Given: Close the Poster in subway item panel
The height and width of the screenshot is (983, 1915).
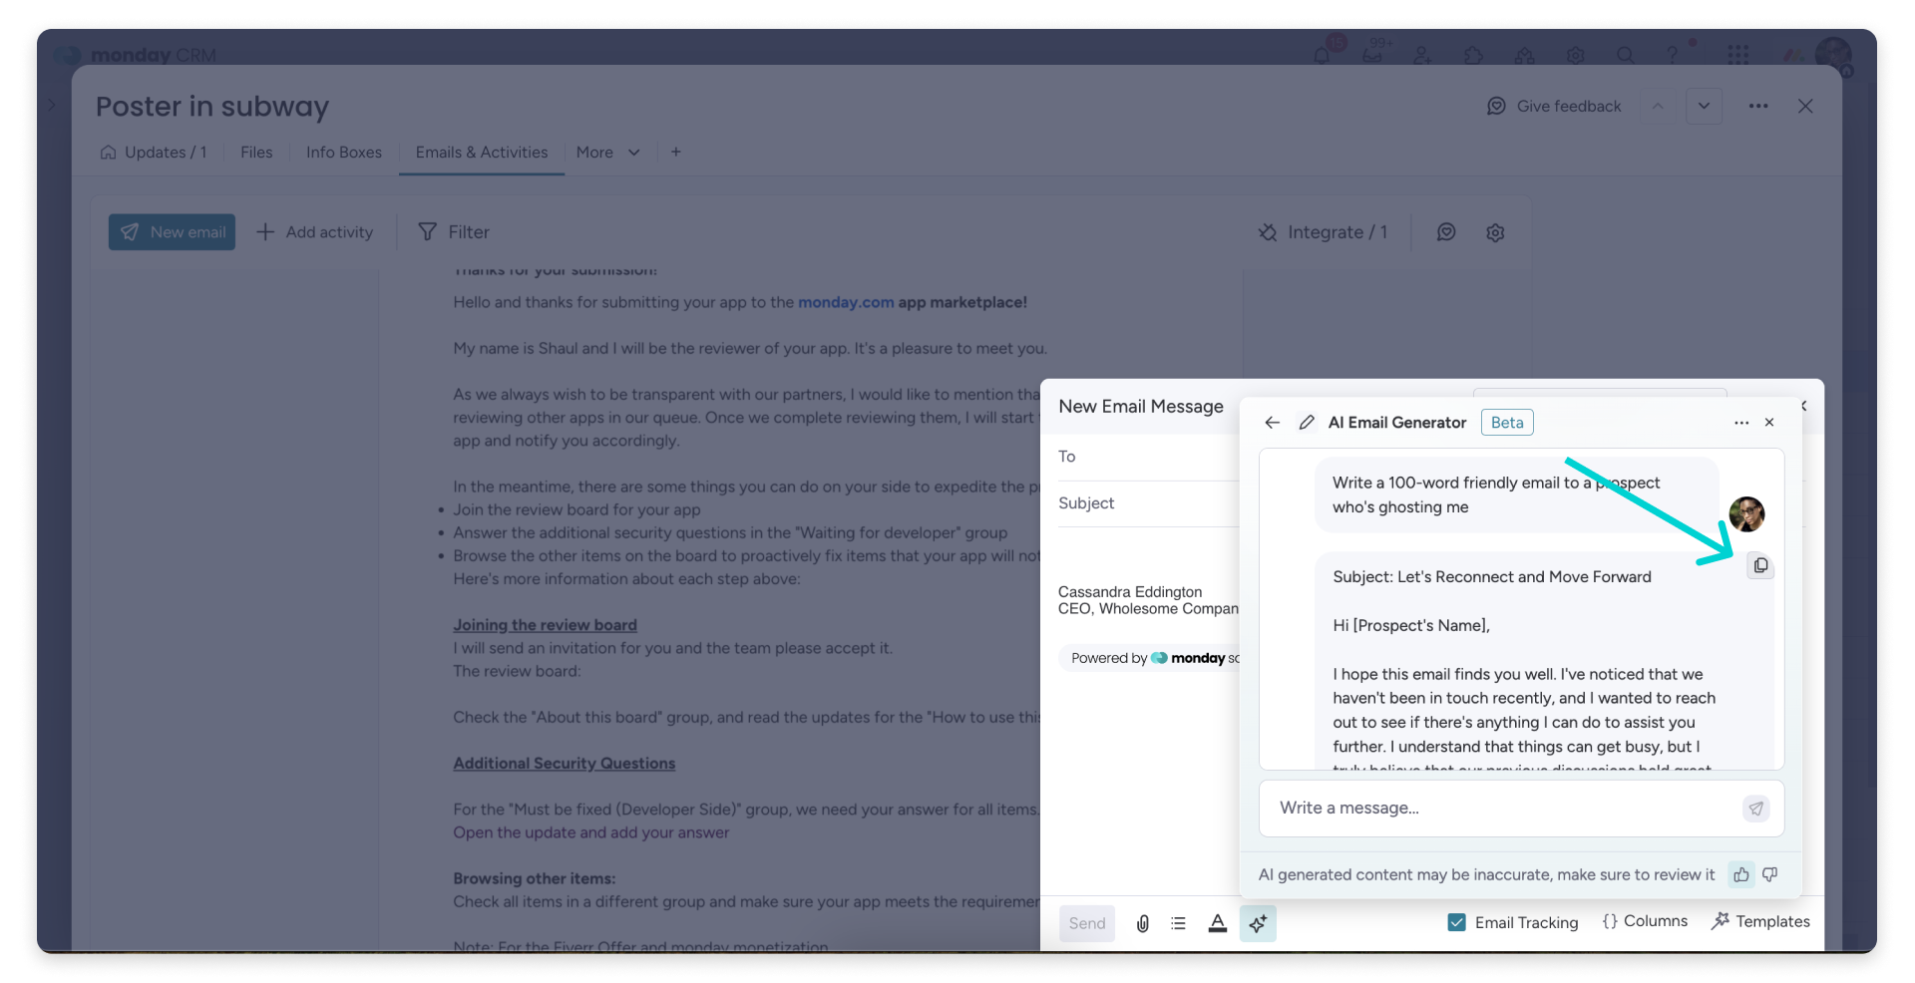Looking at the screenshot, I should pos(1805,107).
